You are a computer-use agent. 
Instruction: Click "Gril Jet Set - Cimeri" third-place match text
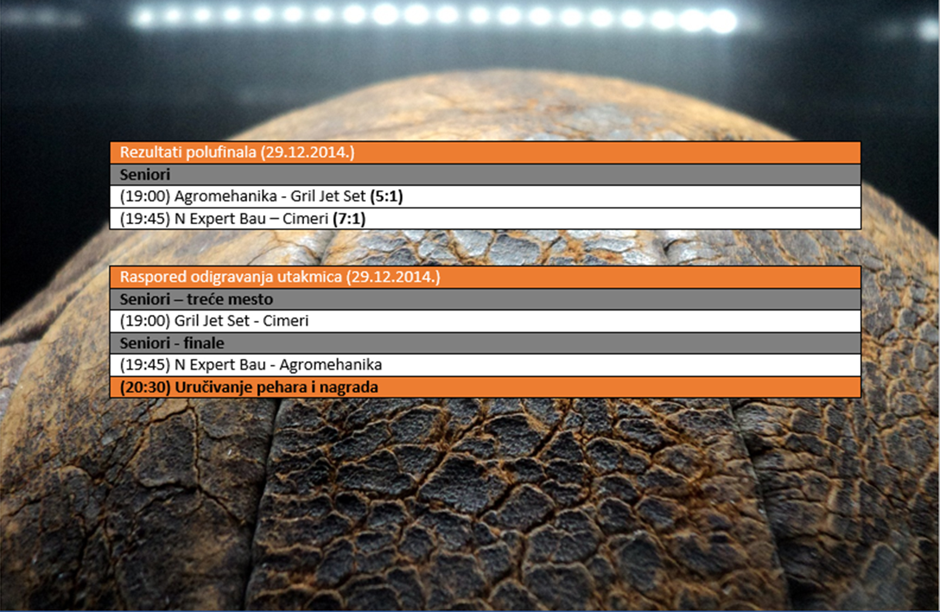241,321
